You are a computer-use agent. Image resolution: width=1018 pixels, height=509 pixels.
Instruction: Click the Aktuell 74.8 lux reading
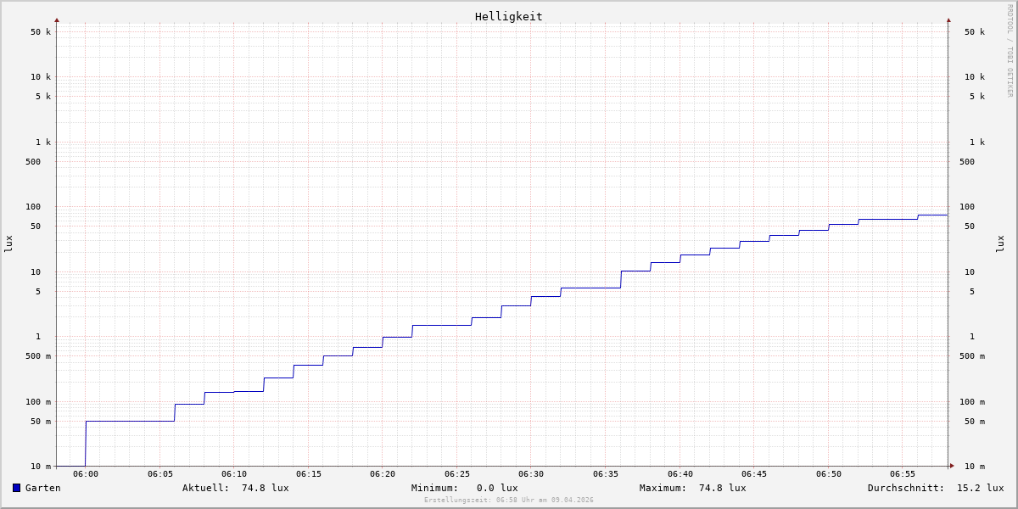[x=235, y=488]
